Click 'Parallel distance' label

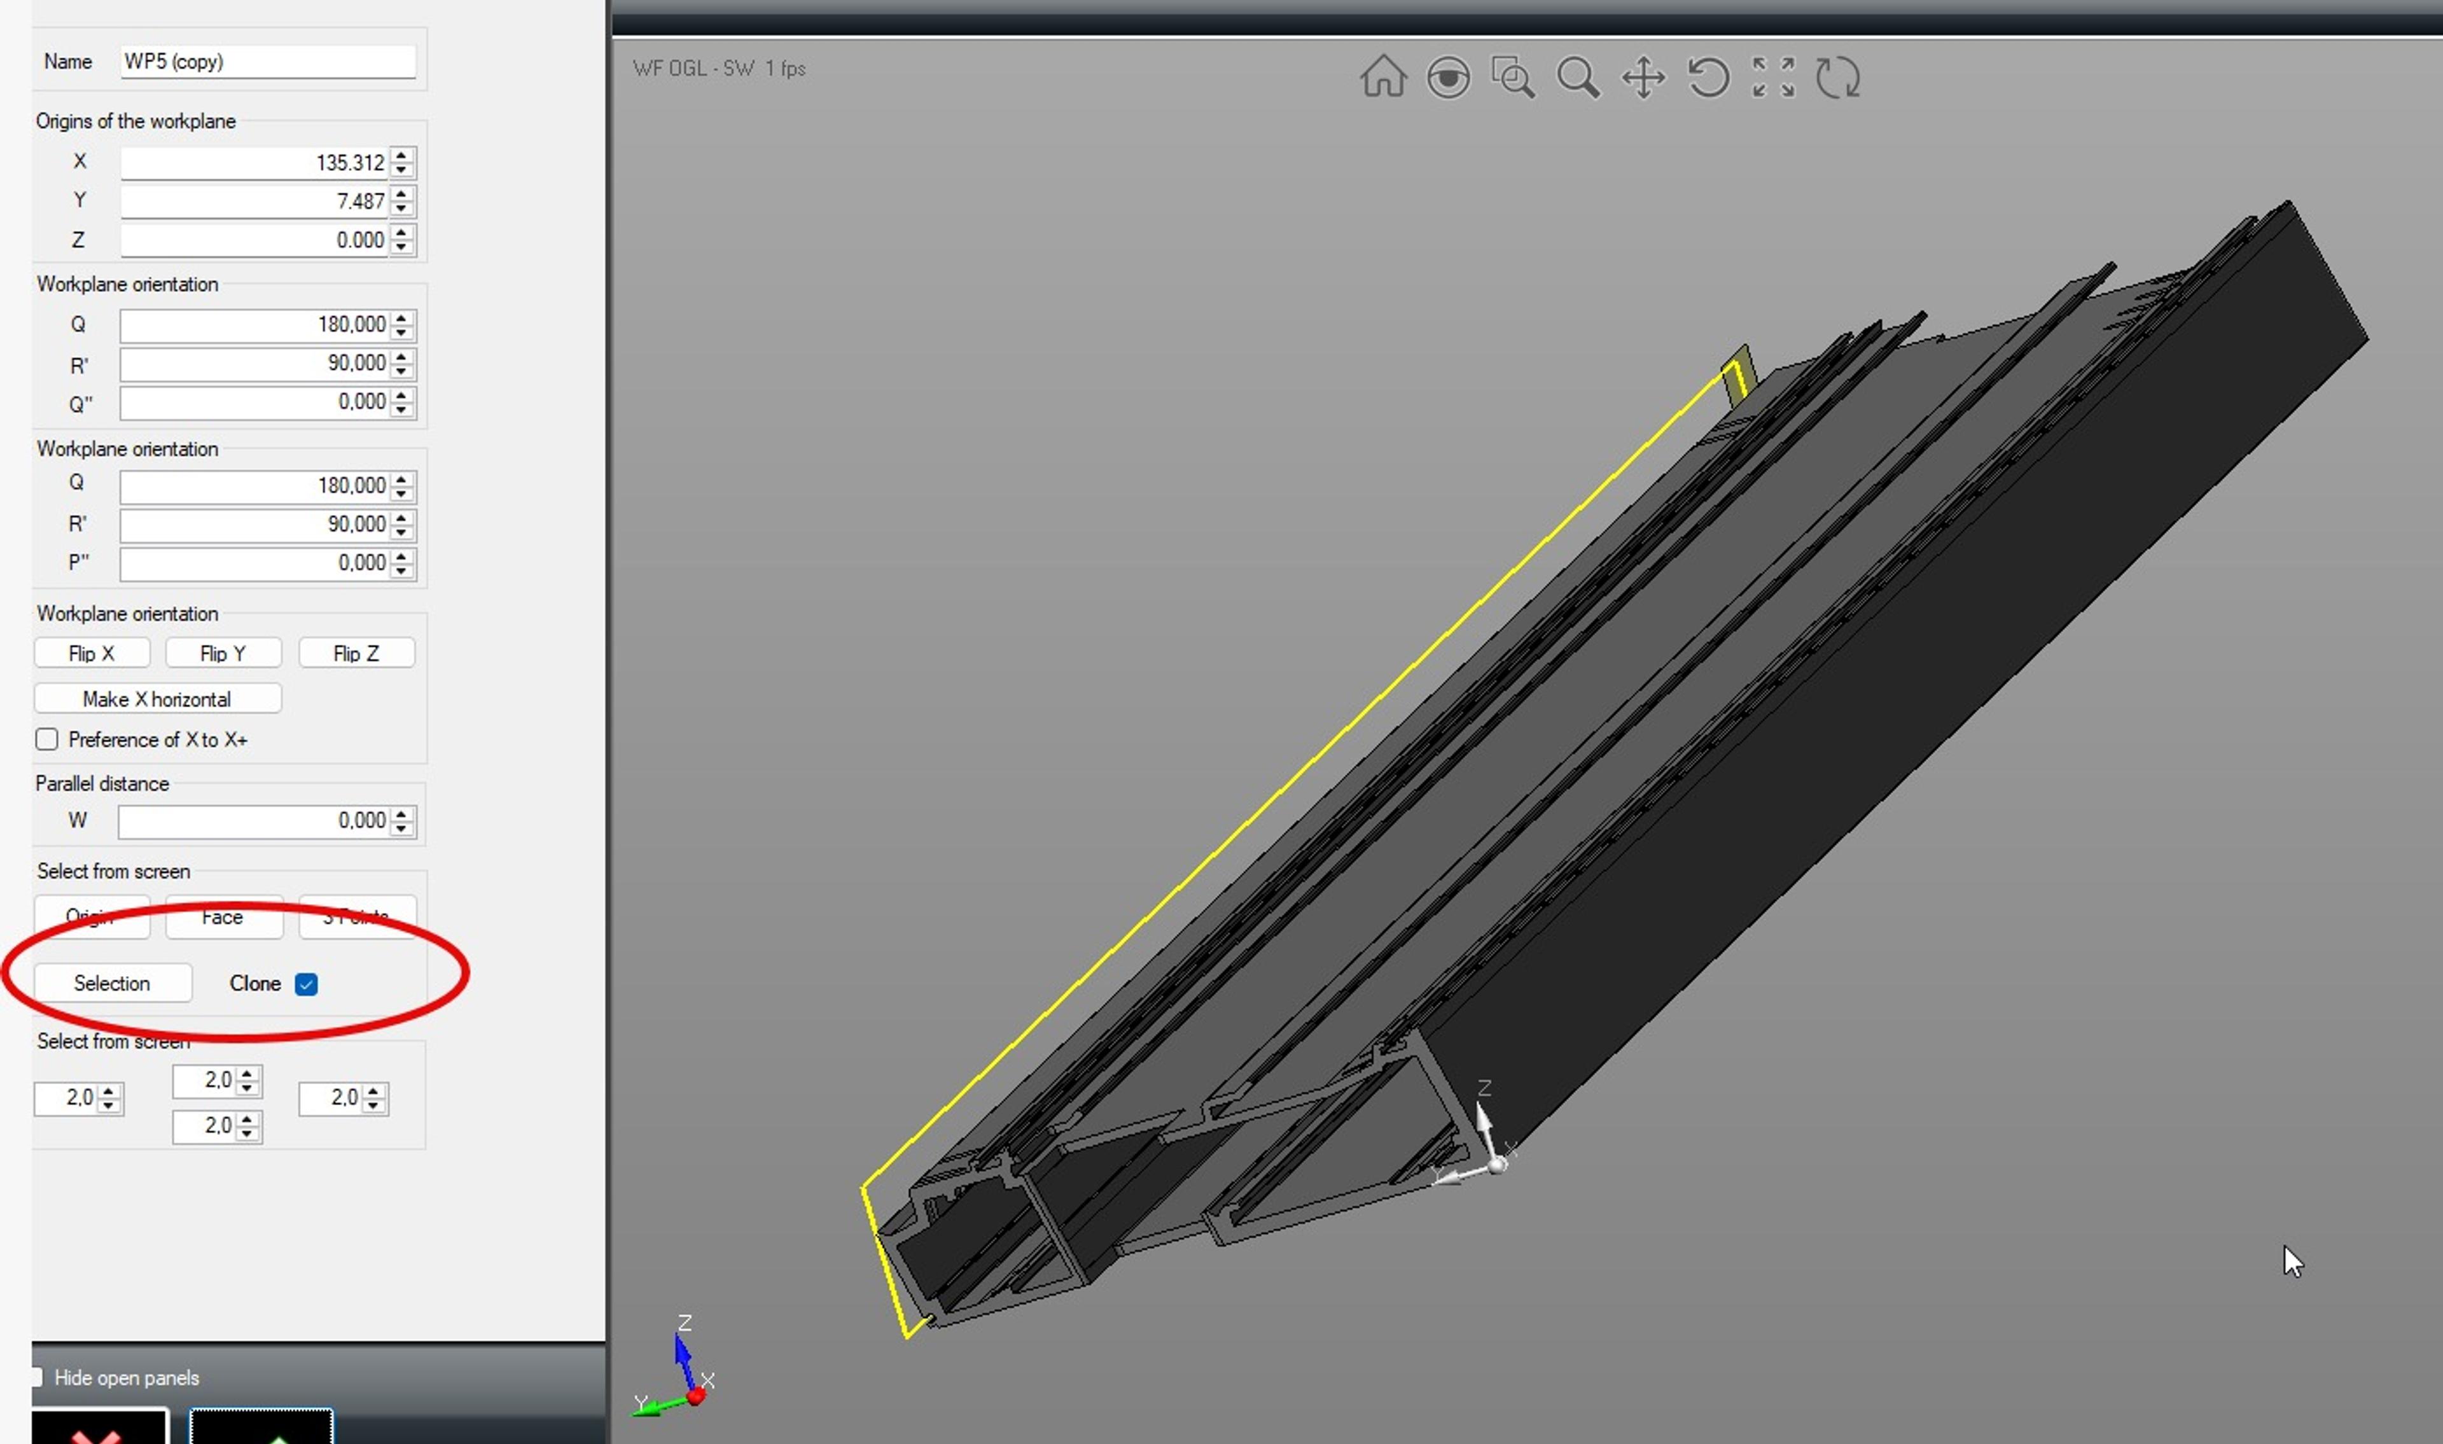(102, 783)
